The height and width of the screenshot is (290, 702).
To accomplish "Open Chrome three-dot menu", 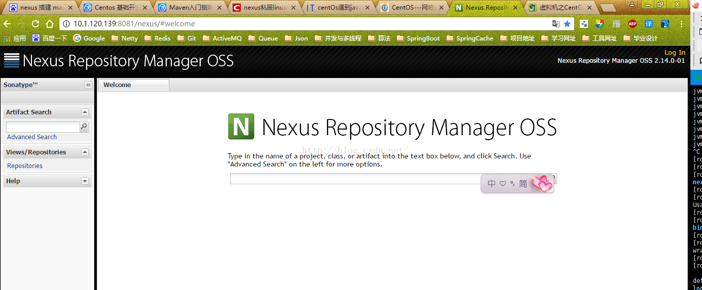I will (681, 24).
